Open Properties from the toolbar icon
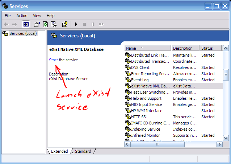Screen dimensions: 231x164 [37, 24]
